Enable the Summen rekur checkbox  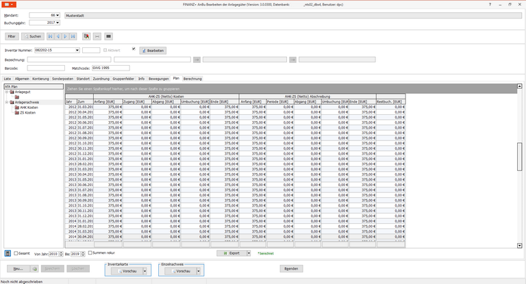(x=90, y=253)
